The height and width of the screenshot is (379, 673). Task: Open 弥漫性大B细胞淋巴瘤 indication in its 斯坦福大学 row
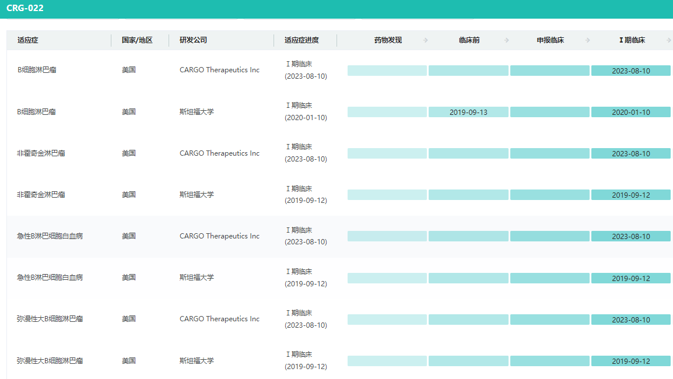[50, 360]
